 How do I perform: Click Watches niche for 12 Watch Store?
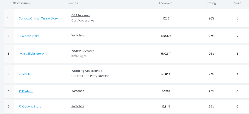click(x=78, y=36)
